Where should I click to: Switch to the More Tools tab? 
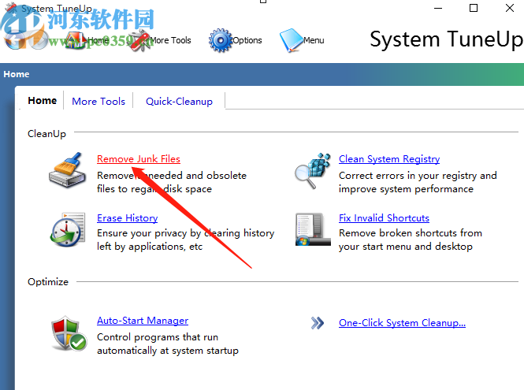coord(98,102)
